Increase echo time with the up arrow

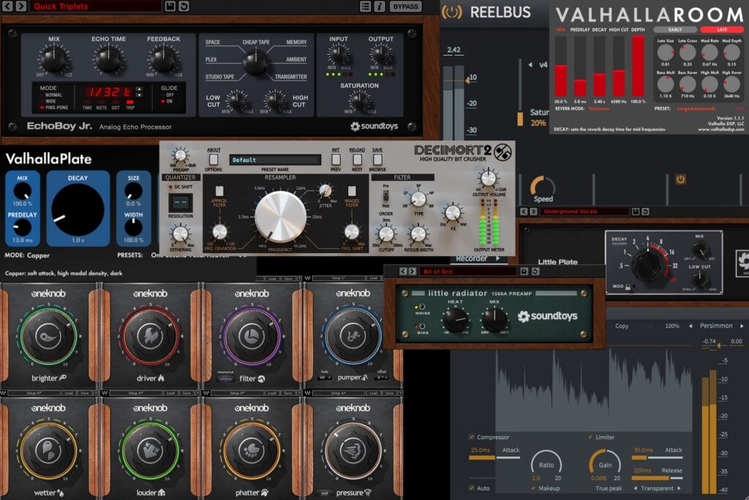tap(139, 89)
